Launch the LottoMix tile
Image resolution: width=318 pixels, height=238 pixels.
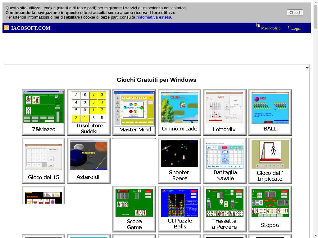[x=225, y=112]
